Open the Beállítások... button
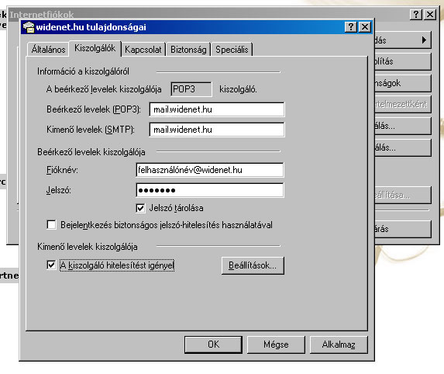The width and height of the screenshot is (444, 374). pyautogui.click(x=253, y=265)
